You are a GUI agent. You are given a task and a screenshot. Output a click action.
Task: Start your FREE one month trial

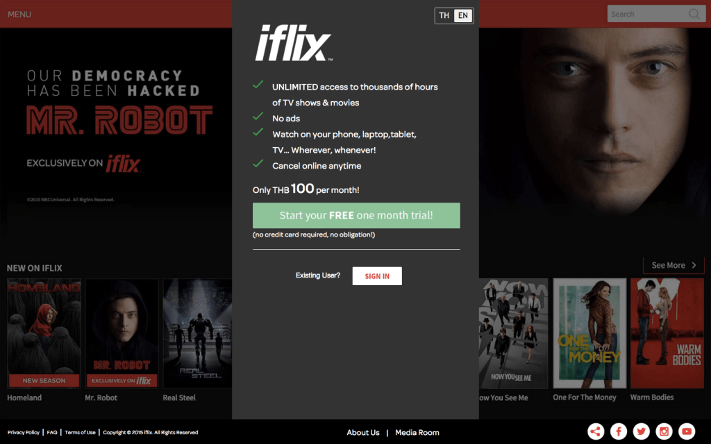[356, 216]
